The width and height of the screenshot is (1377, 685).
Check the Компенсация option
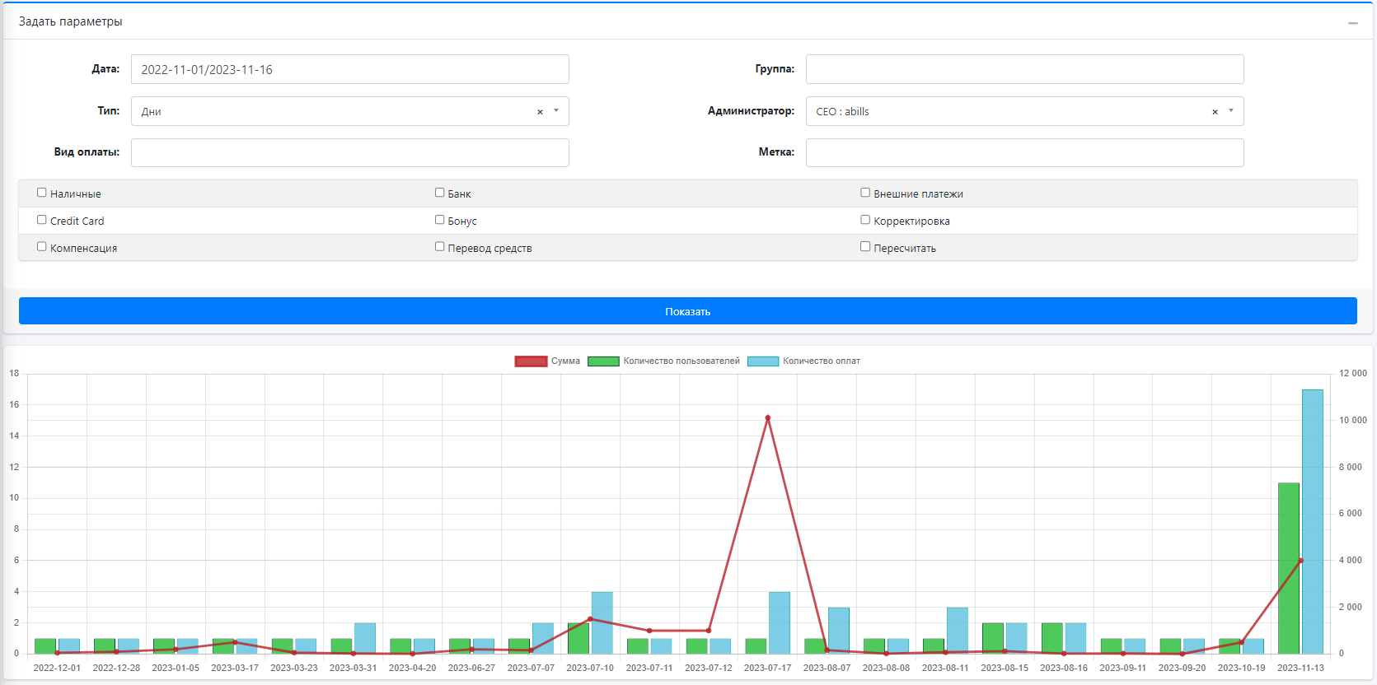(x=42, y=247)
